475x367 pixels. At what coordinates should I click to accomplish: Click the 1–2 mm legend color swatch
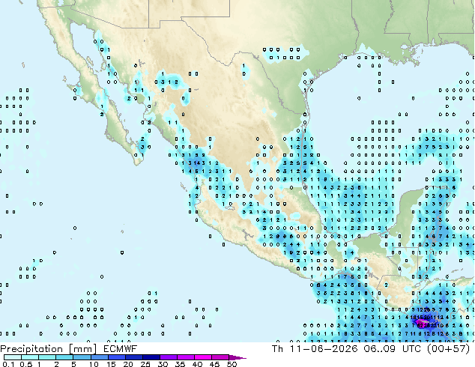coord(47,357)
